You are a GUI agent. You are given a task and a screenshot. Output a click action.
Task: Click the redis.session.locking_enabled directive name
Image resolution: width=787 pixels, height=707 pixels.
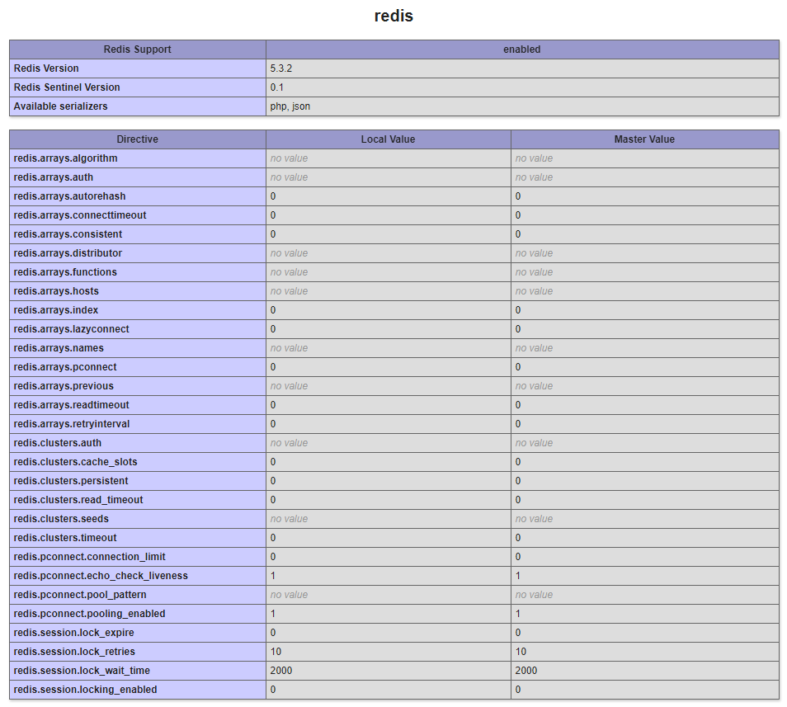(x=86, y=690)
